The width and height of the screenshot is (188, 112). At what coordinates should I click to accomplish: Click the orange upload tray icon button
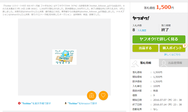tap(91, 95)
